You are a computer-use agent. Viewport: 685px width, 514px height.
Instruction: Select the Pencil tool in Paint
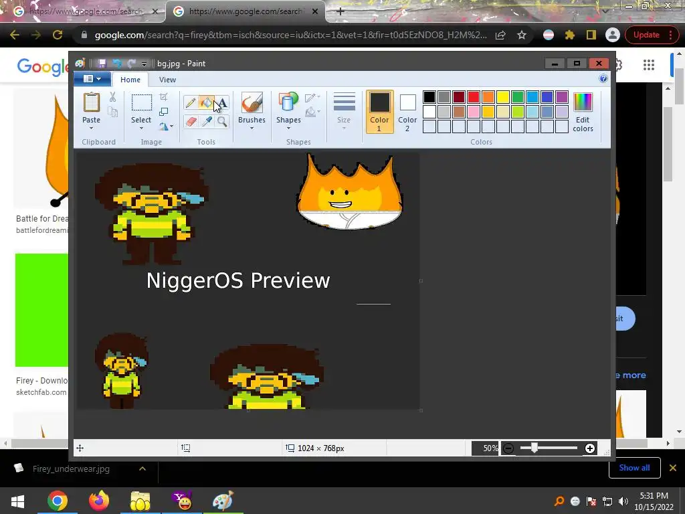coord(191,102)
